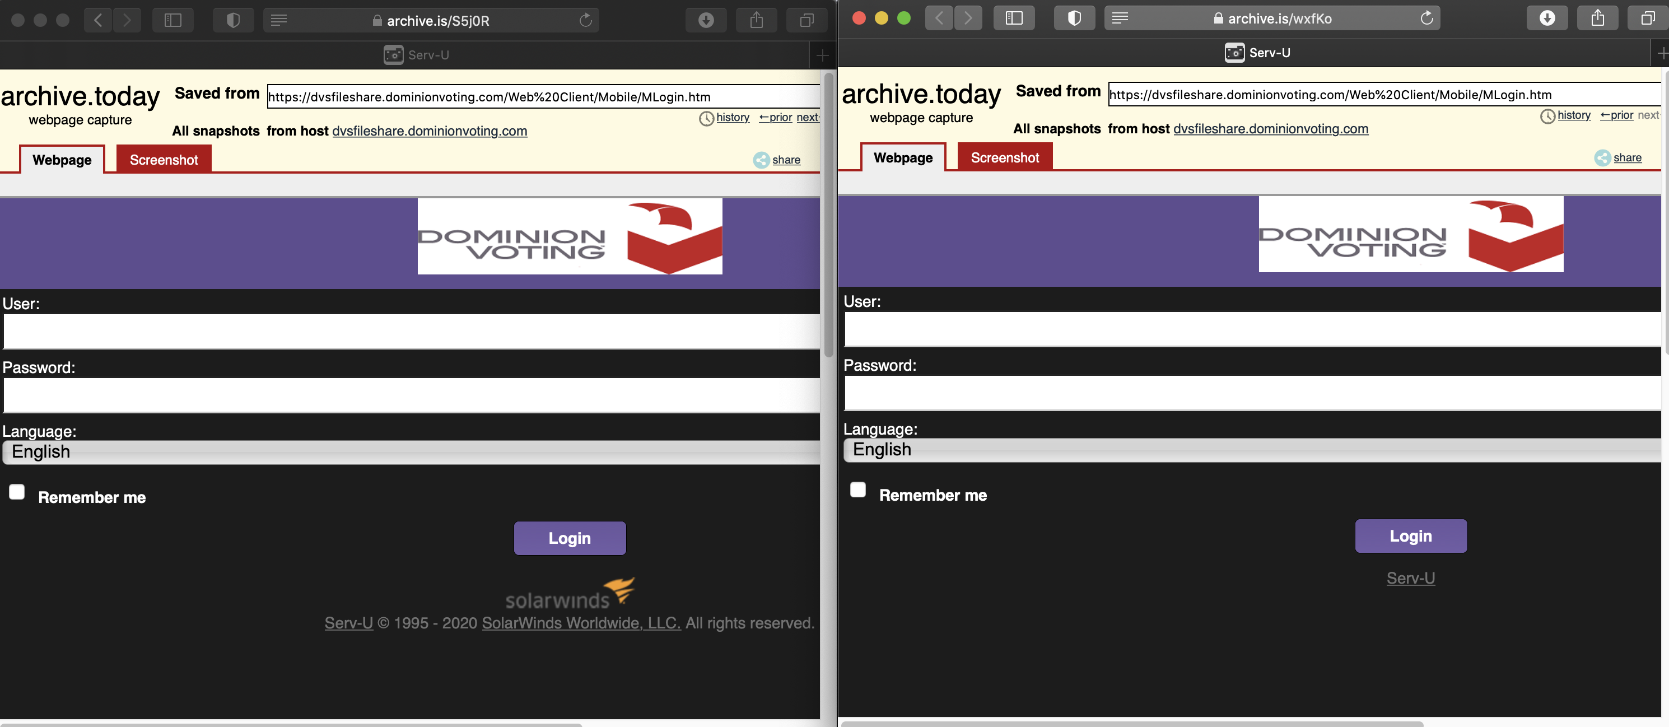Click Login button in right window

pos(1411,537)
